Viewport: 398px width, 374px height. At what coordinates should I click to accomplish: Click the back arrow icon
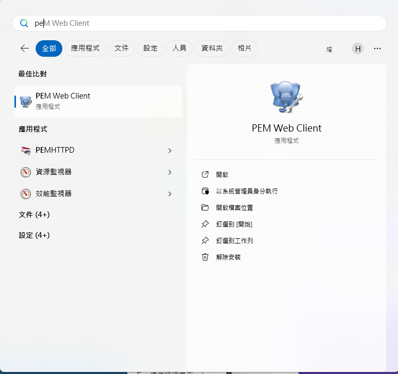[24, 48]
